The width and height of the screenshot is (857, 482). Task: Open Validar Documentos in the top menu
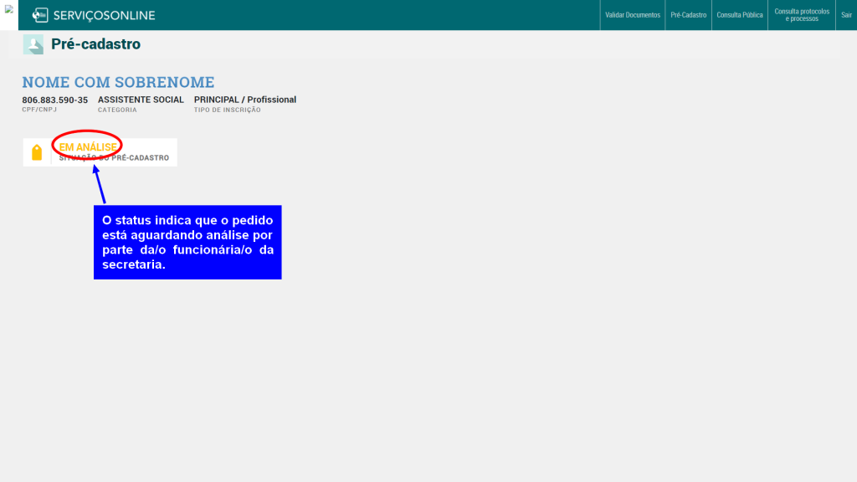[633, 15]
